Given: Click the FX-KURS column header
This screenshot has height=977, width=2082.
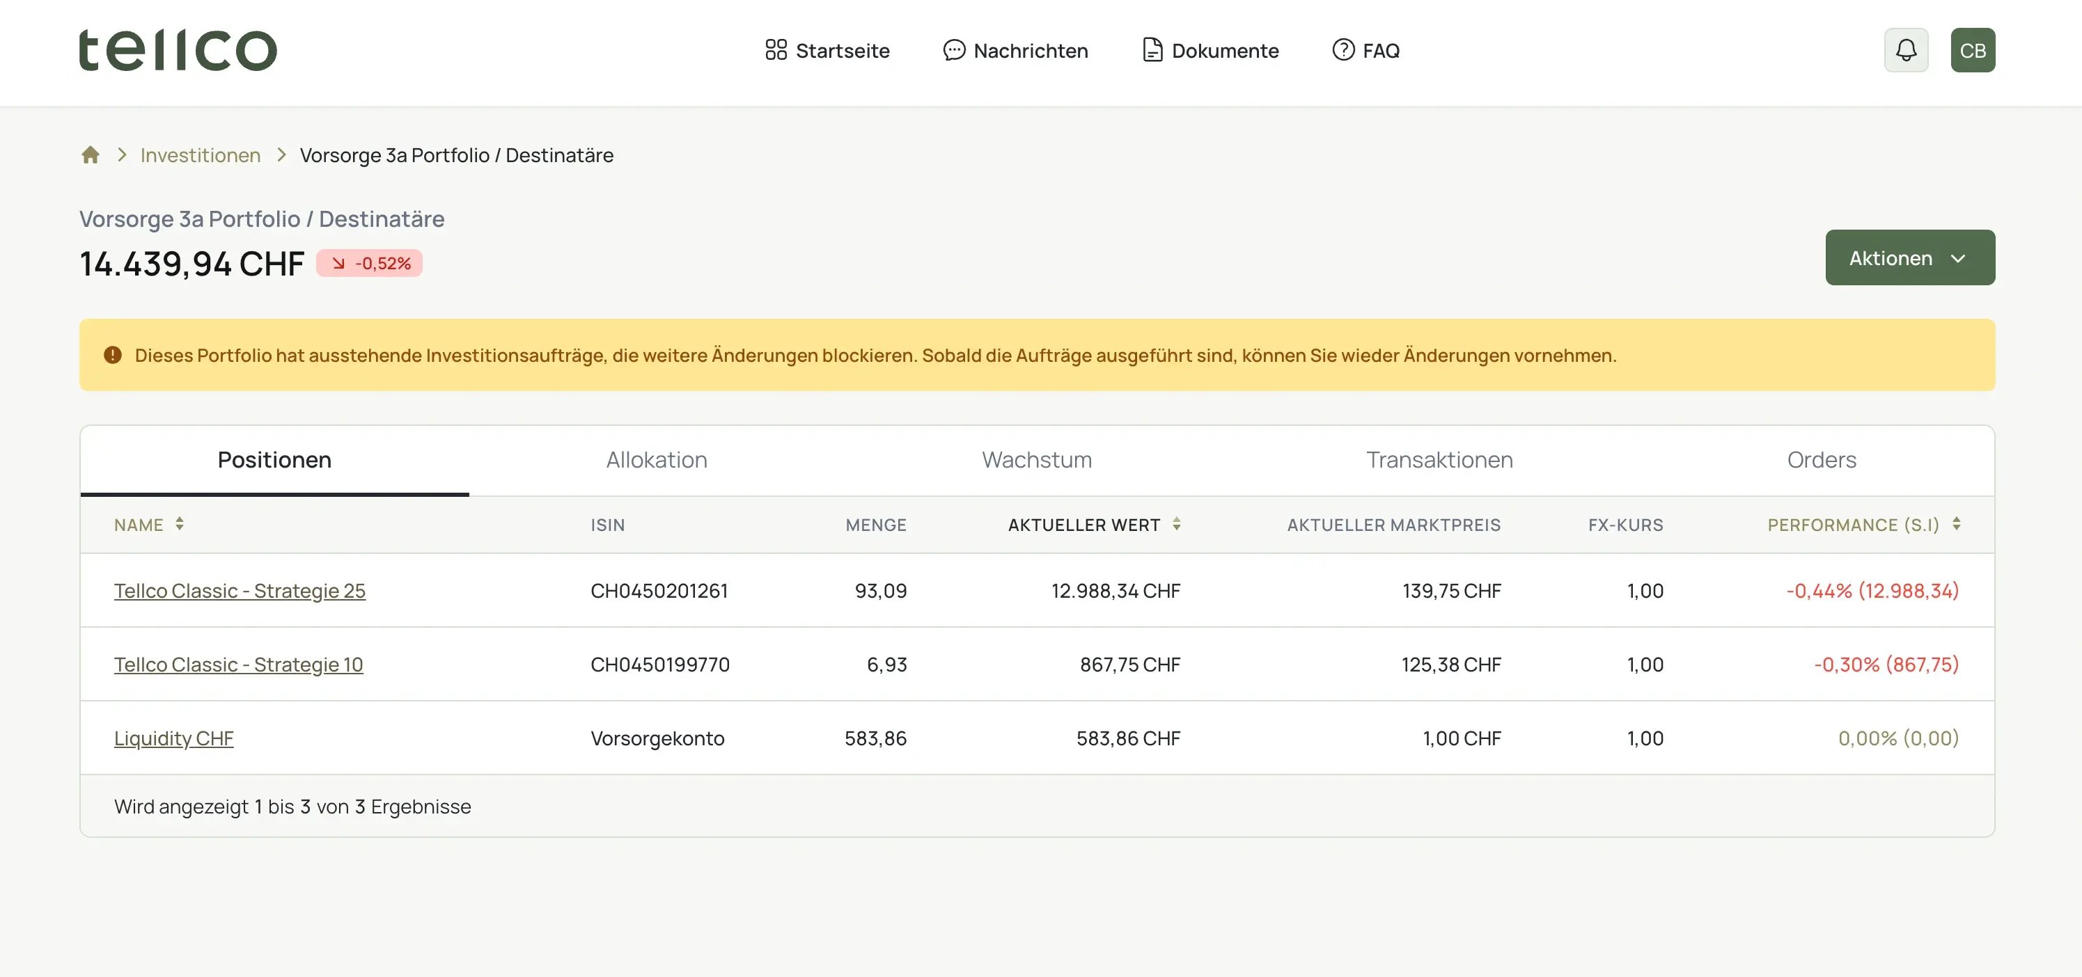Looking at the screenshot, I should [1625, 525].
